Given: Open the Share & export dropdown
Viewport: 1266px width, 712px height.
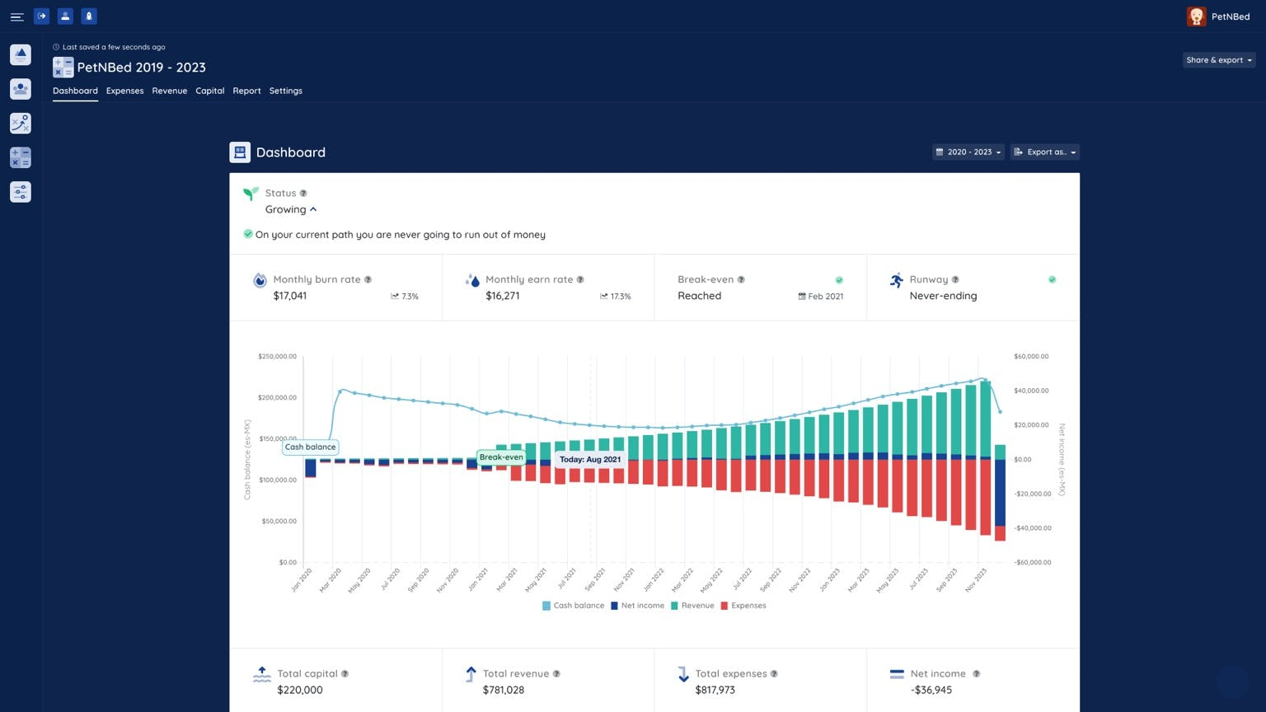Looking at the screenshot, I should [1219, 60].
